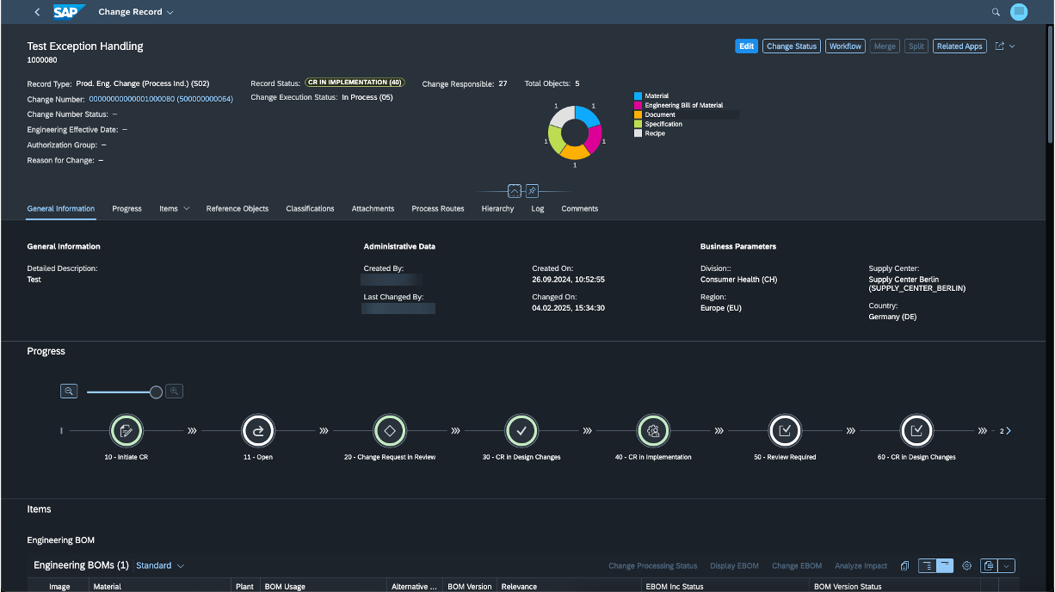Click the Specification legend swatch

638,124
